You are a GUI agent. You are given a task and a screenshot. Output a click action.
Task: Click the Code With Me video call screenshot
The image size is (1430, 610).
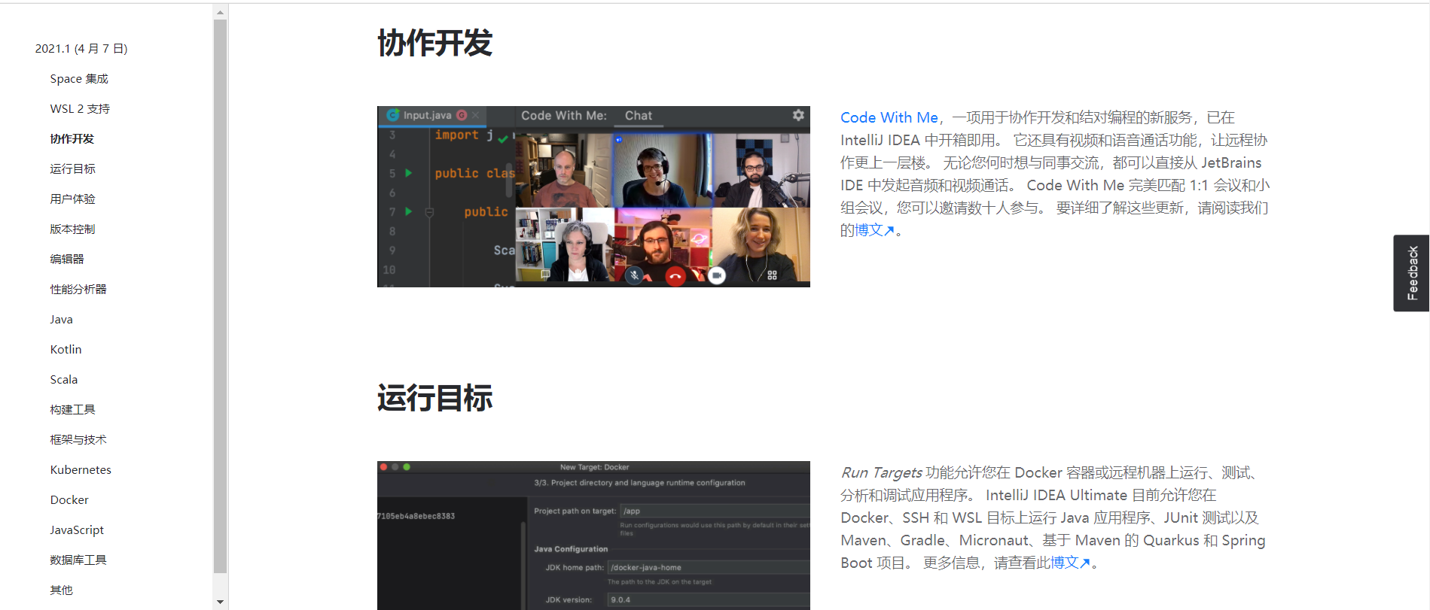click(593, 196)
